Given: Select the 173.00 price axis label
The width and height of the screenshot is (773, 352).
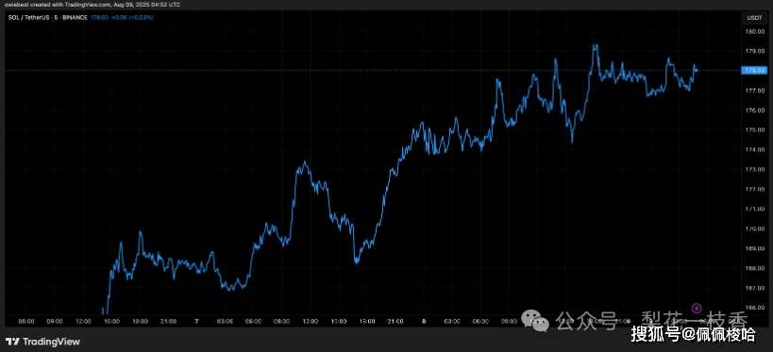Looking at the screenshot, I should point(755,170).
